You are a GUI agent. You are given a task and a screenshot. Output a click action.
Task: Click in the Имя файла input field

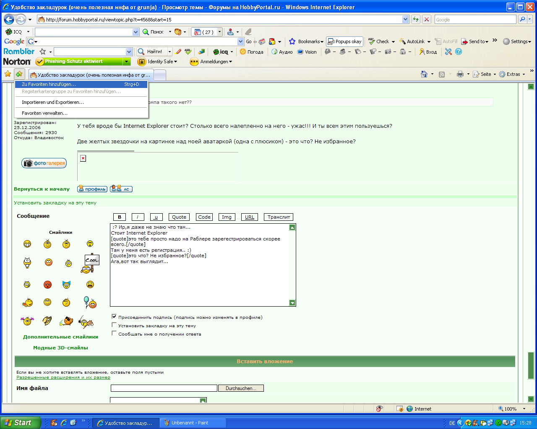click(164, 388)
